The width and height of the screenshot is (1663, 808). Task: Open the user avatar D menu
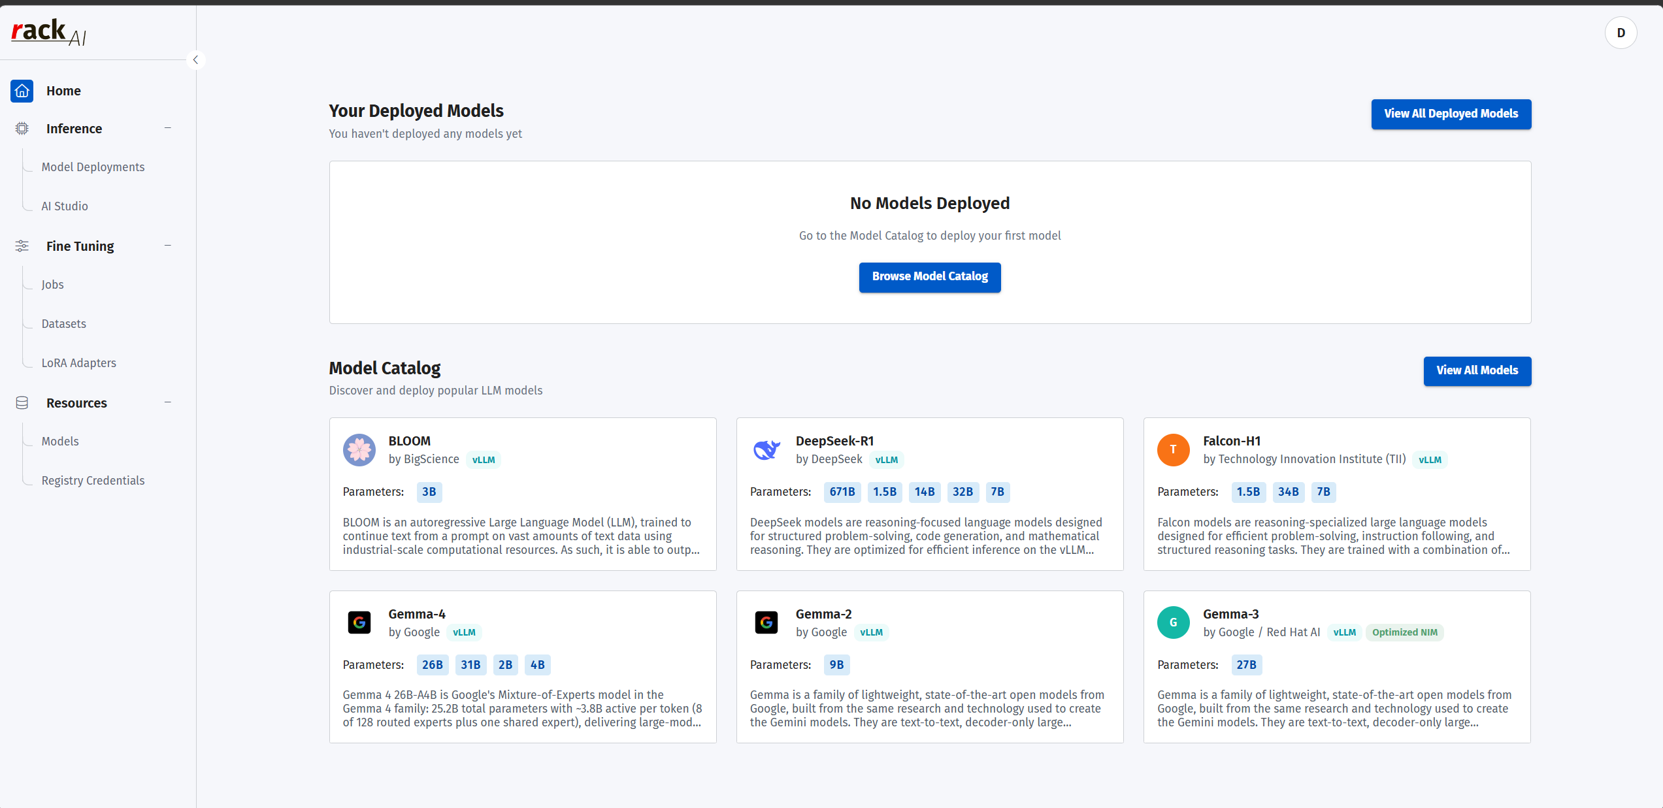(1621, 33)
